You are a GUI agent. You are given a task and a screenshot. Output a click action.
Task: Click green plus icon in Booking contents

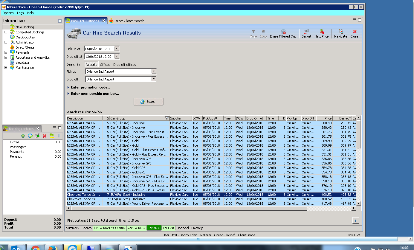pyautogui.click(x=23, y=136)
